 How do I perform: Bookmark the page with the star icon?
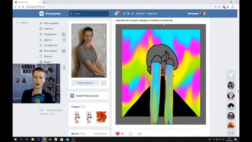point(219,7)
